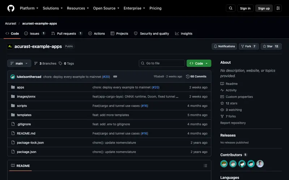The height and width of the screenshot is (180, 289).
Task: Click the images/onnx folder icon
Action: (13, 96)
